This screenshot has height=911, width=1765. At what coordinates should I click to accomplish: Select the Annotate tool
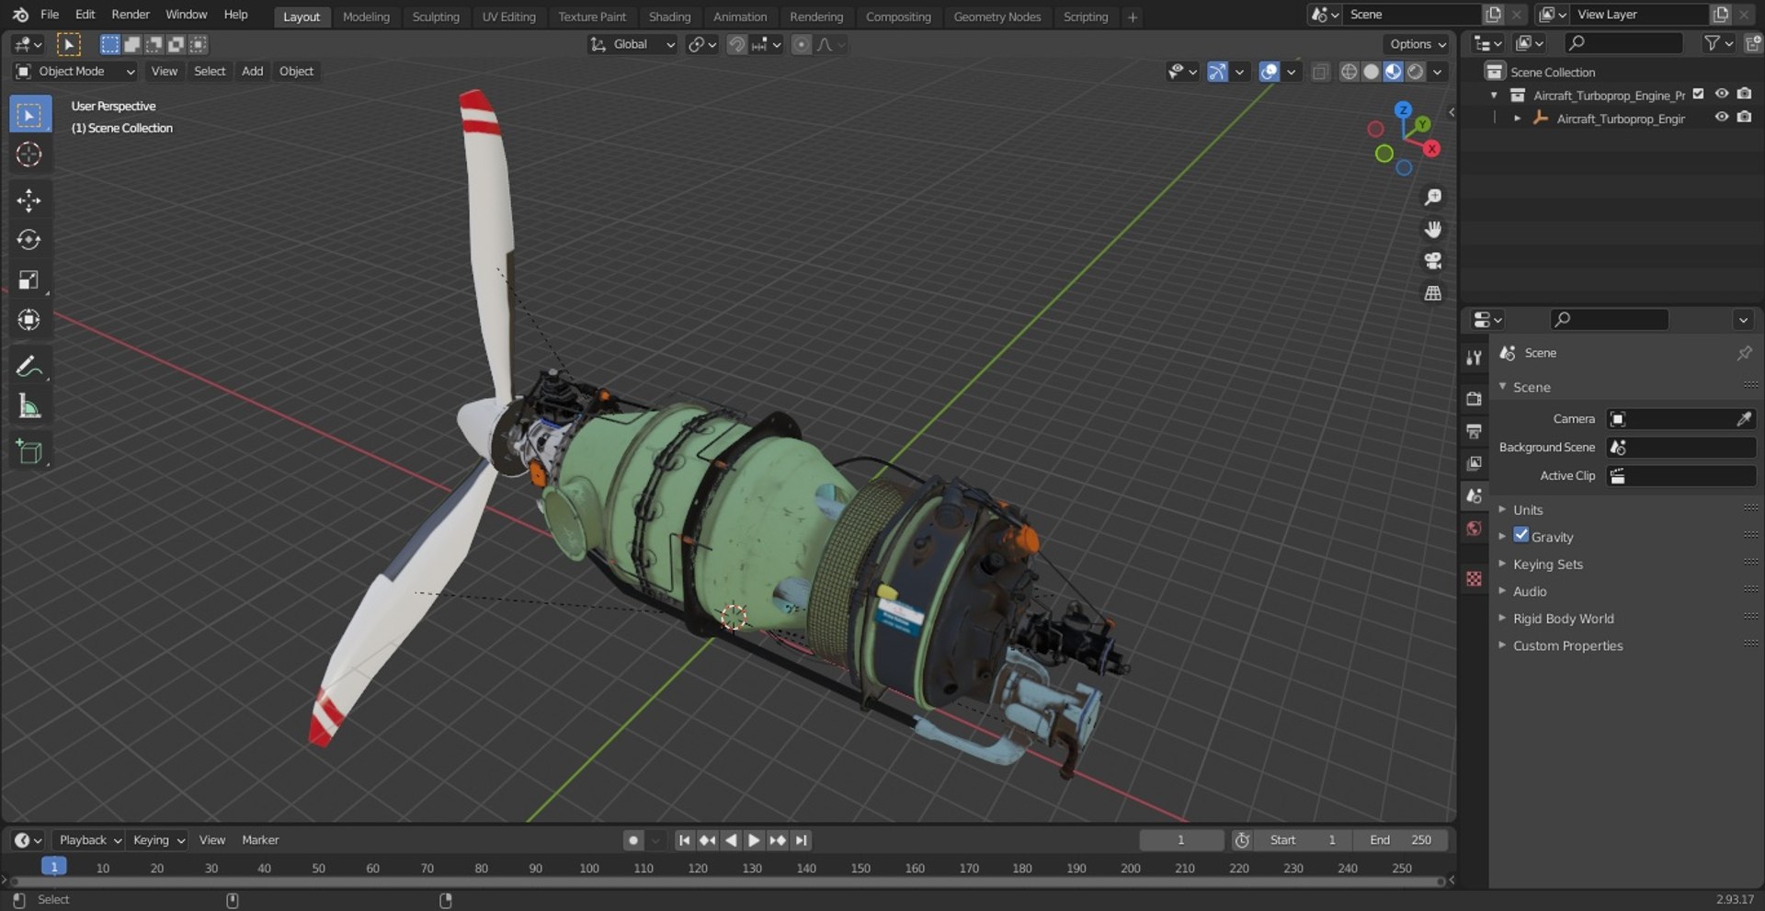coord(29,366)
